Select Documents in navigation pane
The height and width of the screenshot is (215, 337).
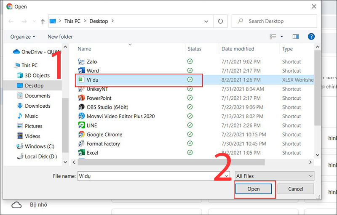click(x=37, y=96)
